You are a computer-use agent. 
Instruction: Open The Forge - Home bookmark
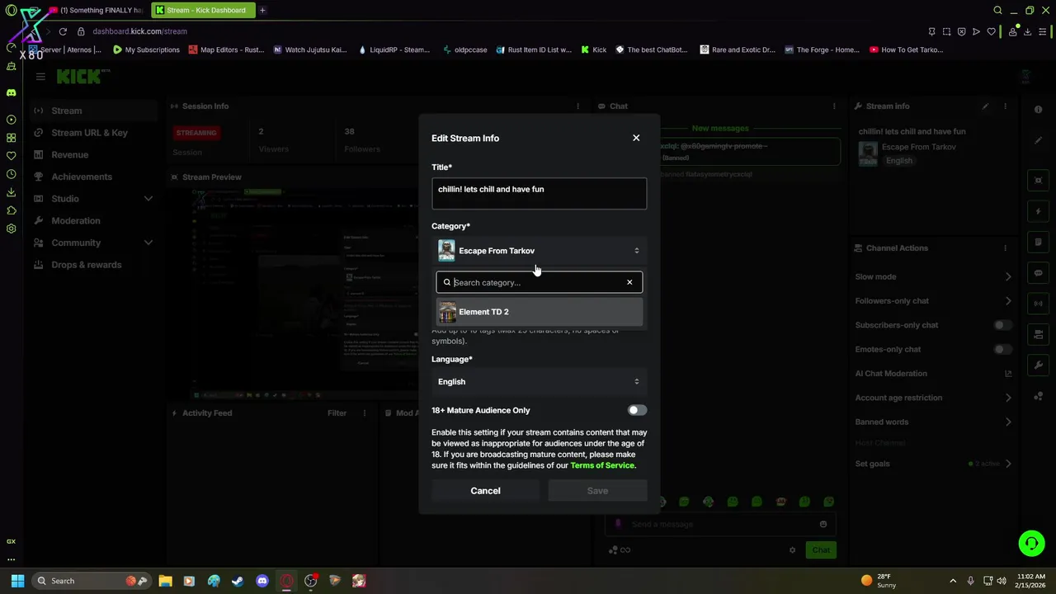822,49
